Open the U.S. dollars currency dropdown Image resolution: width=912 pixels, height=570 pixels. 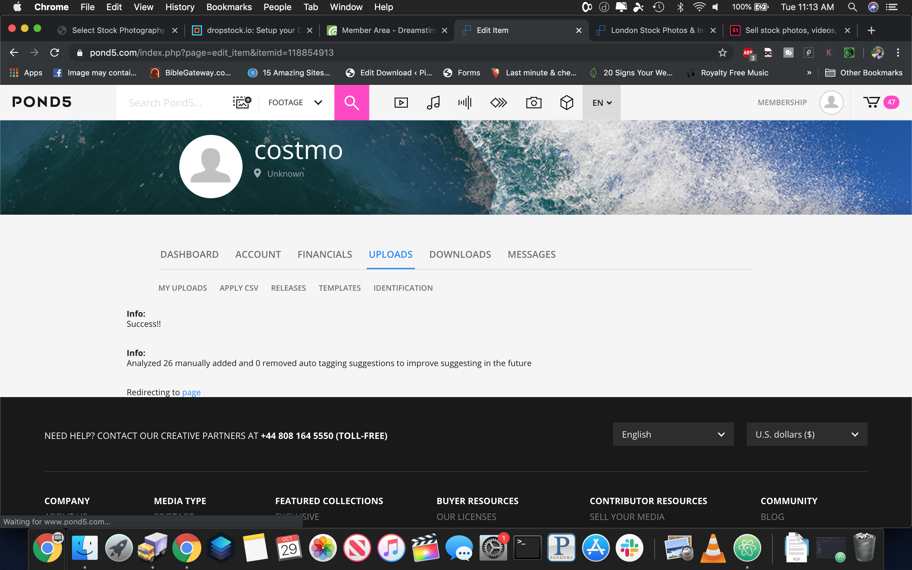pos(807,434)
